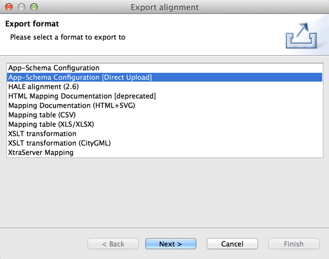Zoom the window with the green button
The width and height of the screenshot is (329, 259).
point(34,7)
